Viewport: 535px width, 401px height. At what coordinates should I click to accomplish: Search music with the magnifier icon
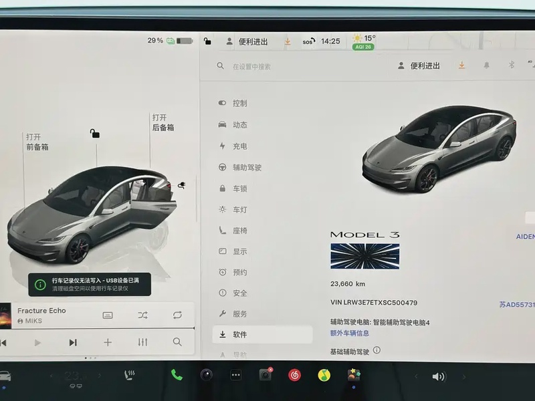click(177, 342)
